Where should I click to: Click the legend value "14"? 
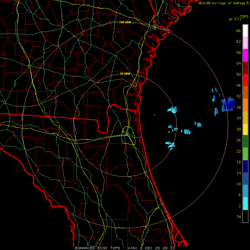click(239, 173)
